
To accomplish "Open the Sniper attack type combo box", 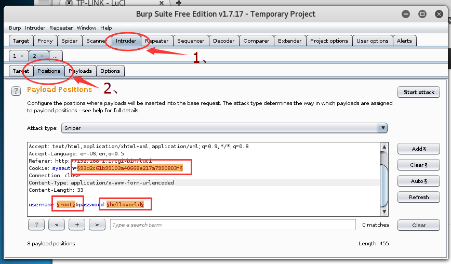I will [x=224, y=128].
